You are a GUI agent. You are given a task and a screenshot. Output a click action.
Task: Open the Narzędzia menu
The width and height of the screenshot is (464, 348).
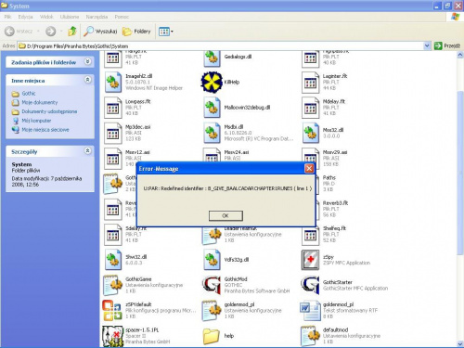click(x=97, y=17)
